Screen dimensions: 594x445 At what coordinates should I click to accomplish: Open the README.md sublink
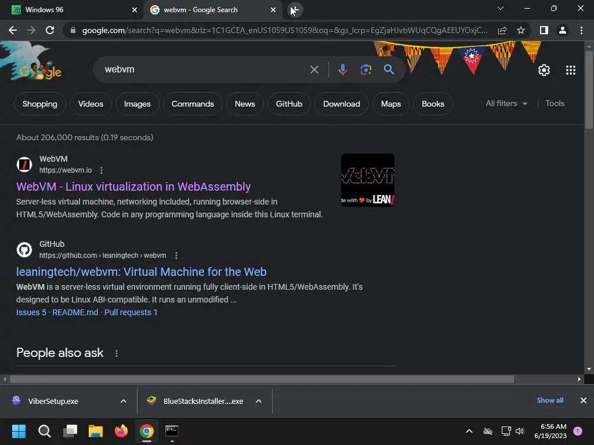click(x=75, y=312)
